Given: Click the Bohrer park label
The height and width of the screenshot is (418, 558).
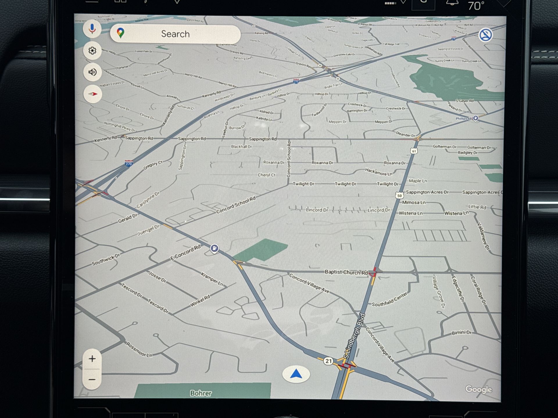Looking at the screenshot, I should pos(201,393).
